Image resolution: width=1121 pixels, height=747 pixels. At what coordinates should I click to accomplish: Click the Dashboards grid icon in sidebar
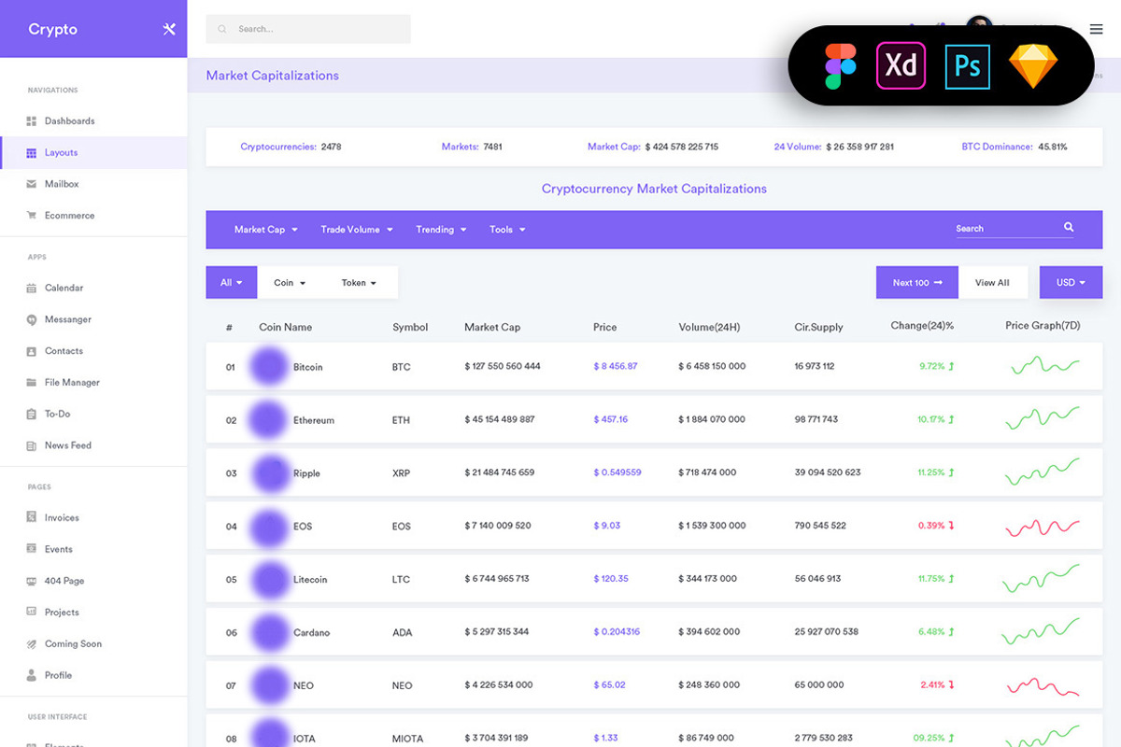pyautogui.click(x=31, y=121)
